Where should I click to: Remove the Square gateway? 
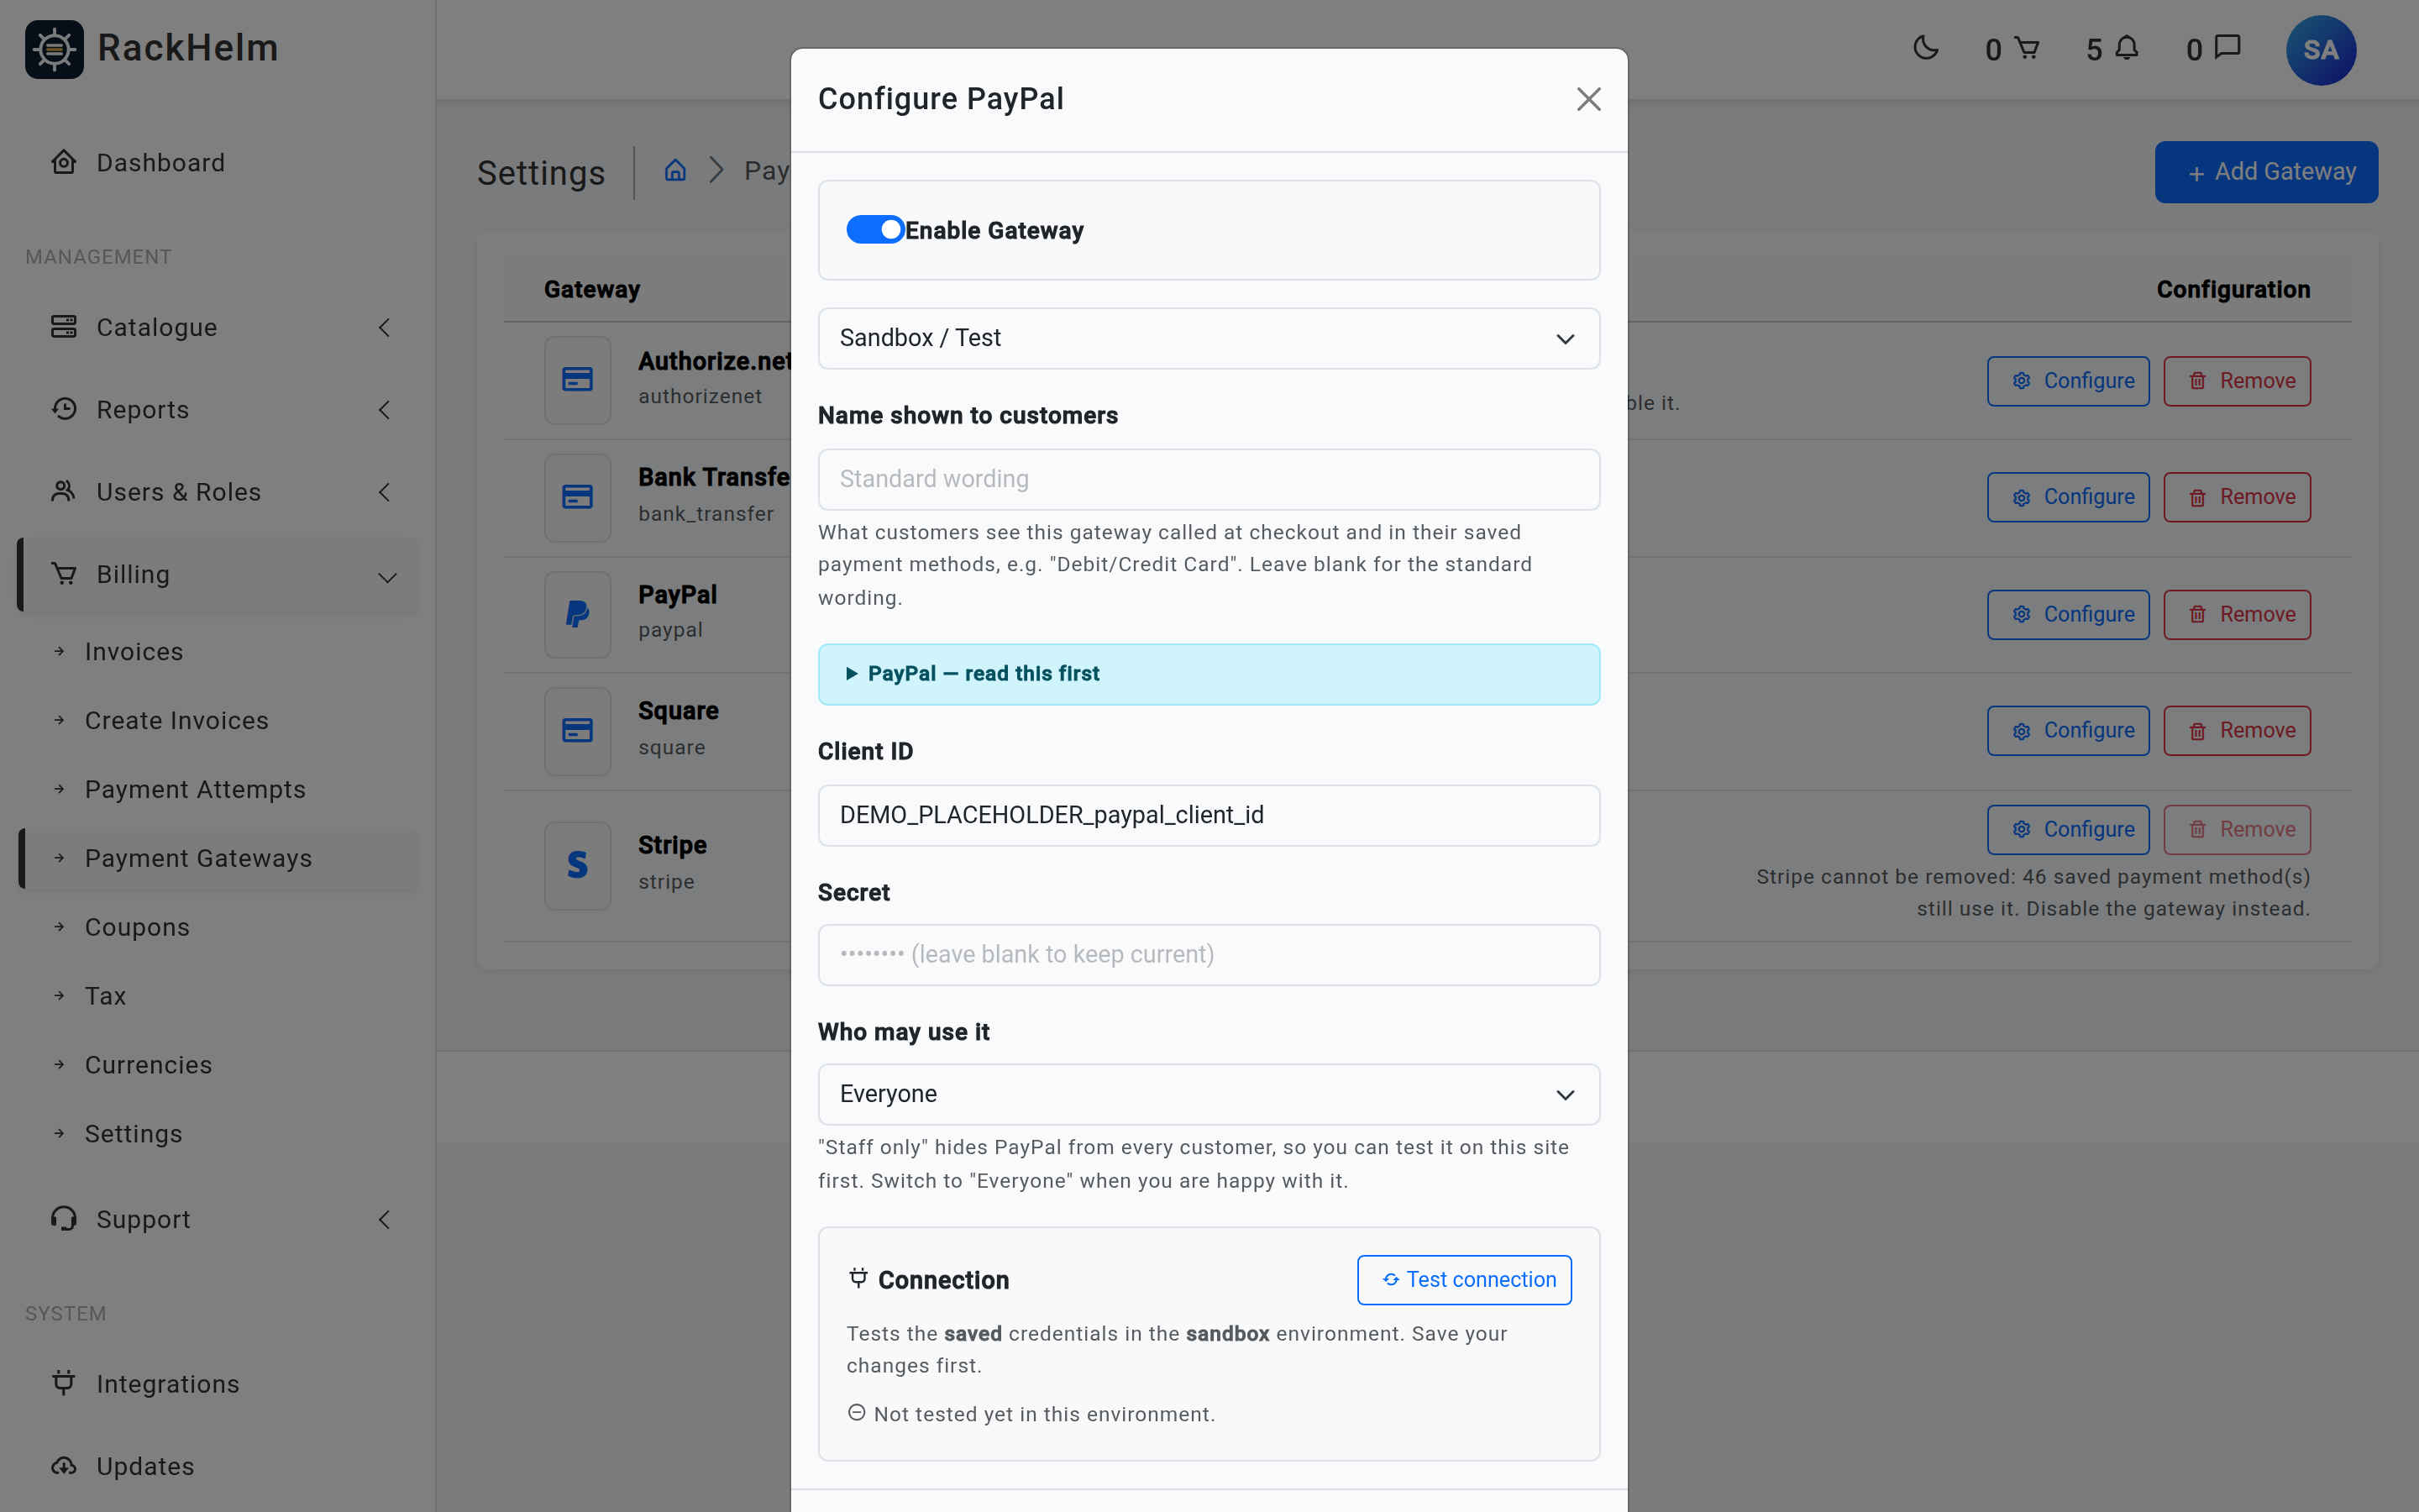(x=2237, y=731)
